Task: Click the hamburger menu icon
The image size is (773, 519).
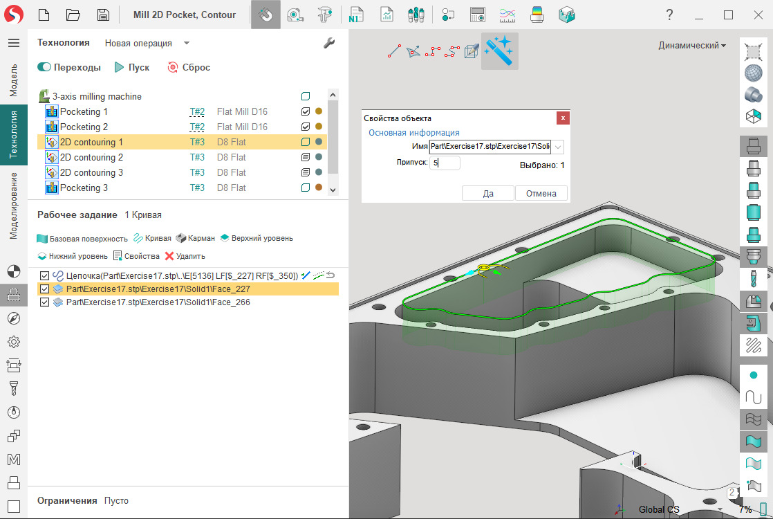Action: 13,43
